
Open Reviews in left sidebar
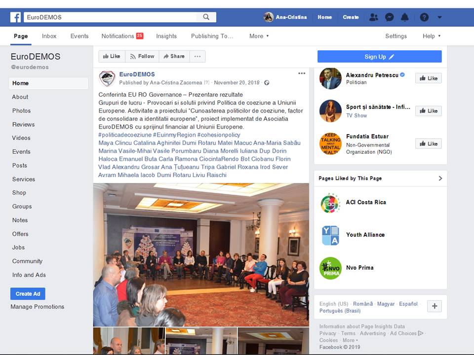pyautogui.click(x=24, y=124)
